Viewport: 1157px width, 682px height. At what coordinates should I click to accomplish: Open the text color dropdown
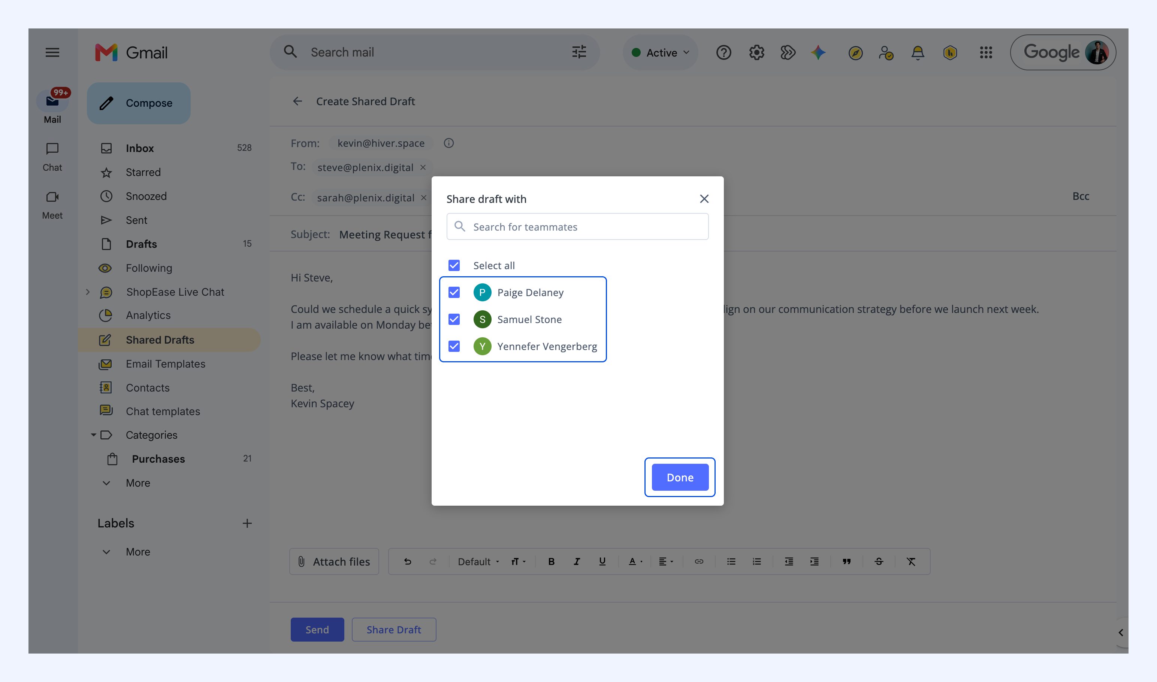(635, 561)
